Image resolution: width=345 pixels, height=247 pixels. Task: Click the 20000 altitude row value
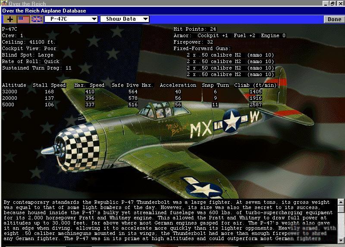click(x=9, y=98)
